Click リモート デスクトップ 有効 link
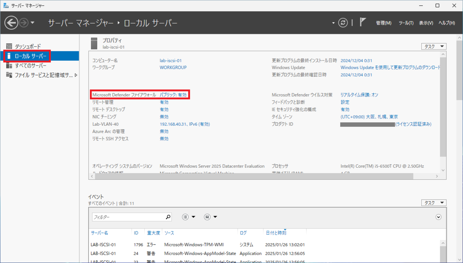 tap(164, 110)
